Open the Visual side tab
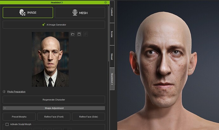The height and width of the screenshot is (130, 219). pos(112,57)
